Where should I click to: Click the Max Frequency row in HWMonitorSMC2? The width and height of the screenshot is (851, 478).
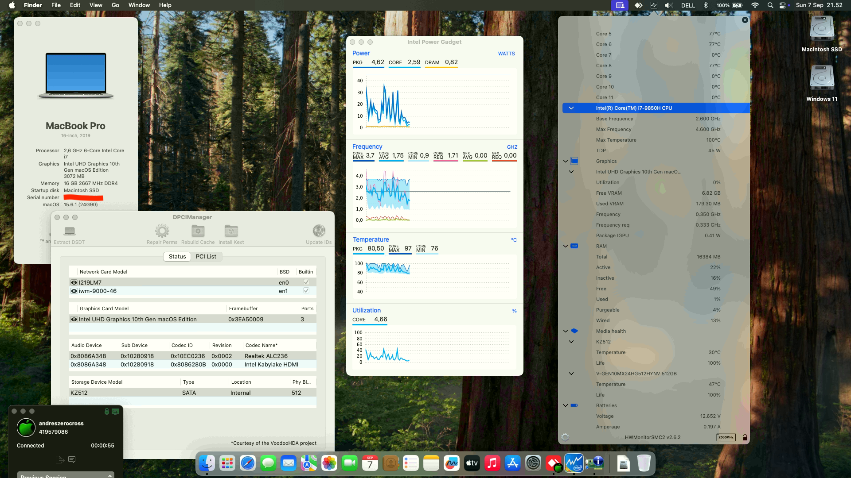(656, 129)
